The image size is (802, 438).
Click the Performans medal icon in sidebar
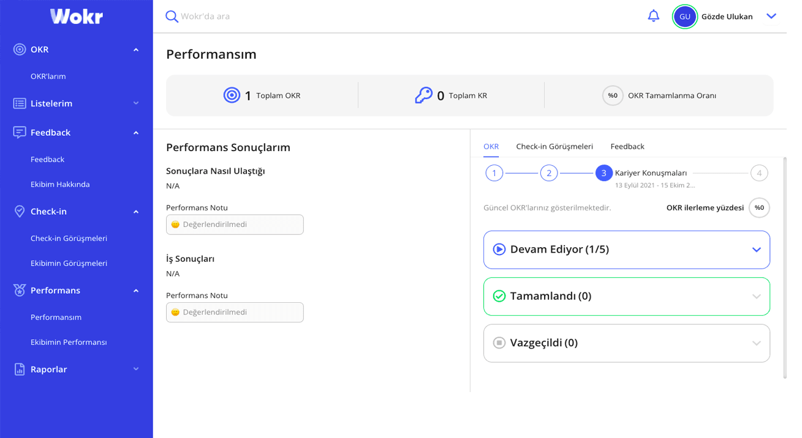[20, 291]
